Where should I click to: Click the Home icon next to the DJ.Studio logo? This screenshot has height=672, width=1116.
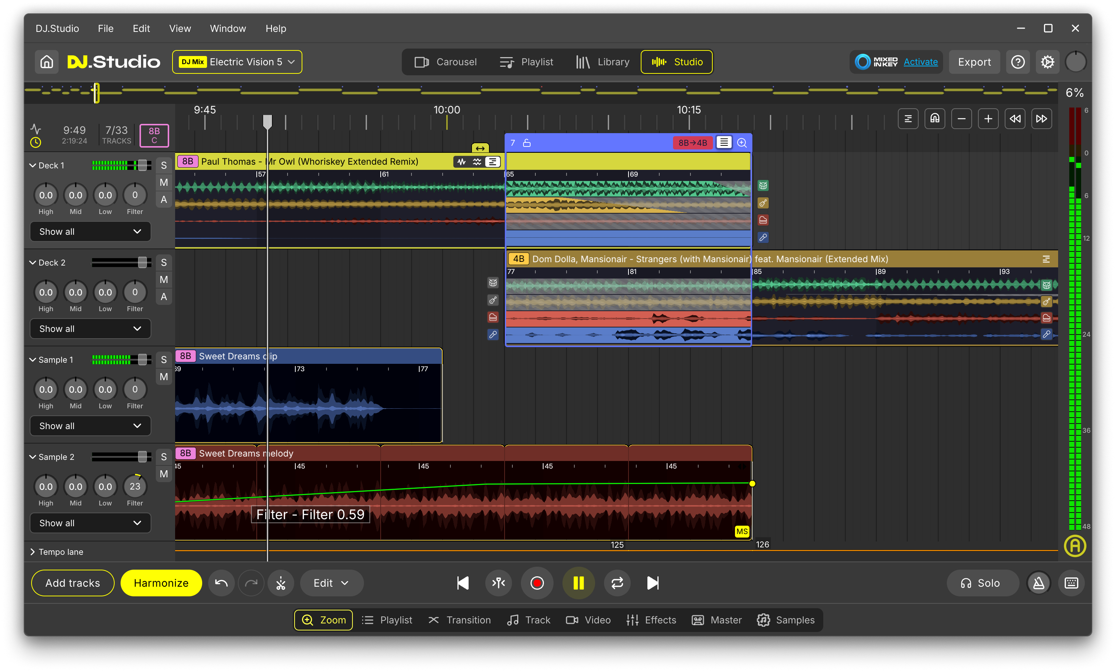pyautogui.click(x=46, y=62)
